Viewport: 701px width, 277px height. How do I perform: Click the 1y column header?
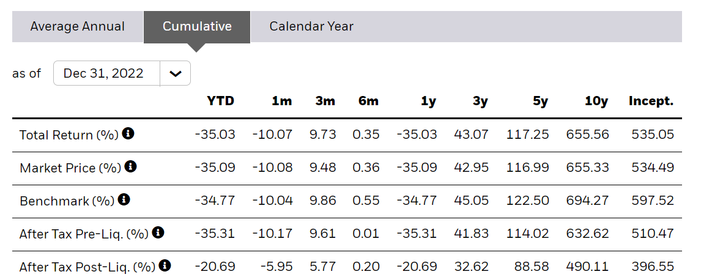click(x=428, y=101)
